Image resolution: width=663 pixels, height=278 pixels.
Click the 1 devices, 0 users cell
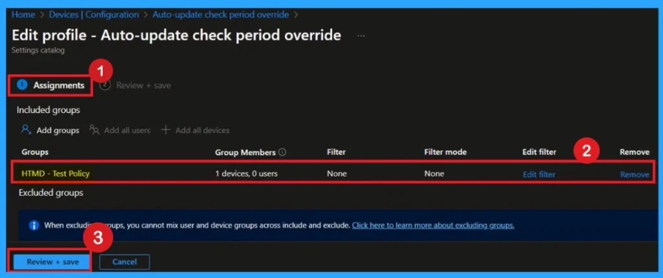pos(246,174)
